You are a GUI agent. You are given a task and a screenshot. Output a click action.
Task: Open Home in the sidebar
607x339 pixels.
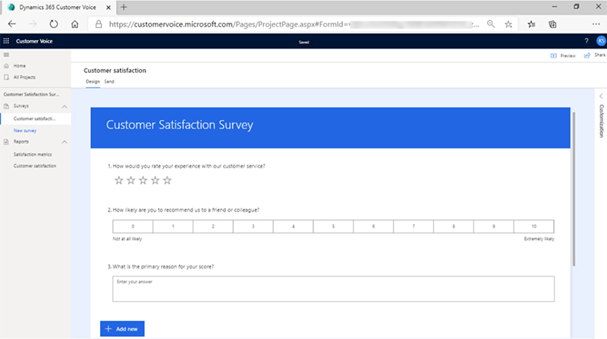[x=20, y=66]
